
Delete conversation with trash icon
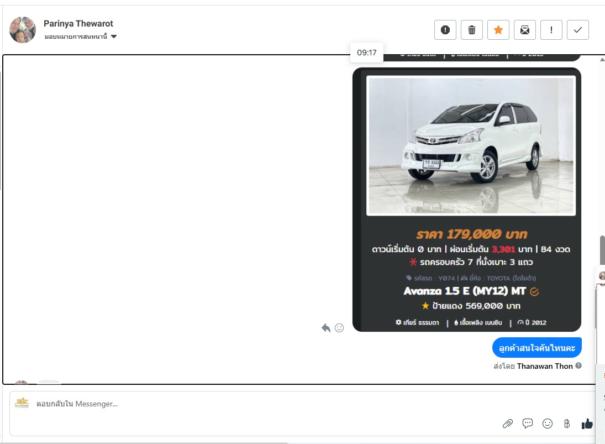[x=471, y=30]
